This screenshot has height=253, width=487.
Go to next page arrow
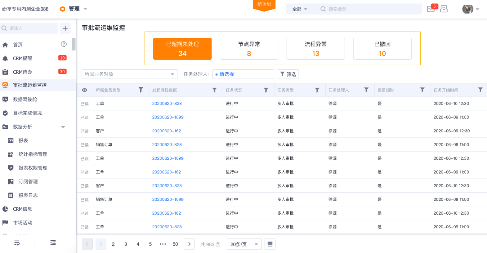pyautogui.click(x=189, y=244)
